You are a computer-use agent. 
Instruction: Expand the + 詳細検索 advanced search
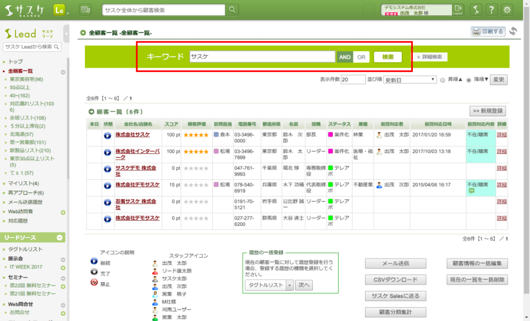(x=430, y=57)
